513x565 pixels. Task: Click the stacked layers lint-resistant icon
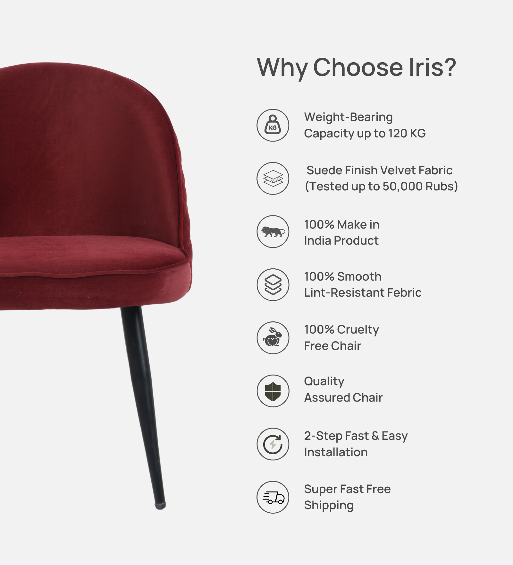[273, 284]
